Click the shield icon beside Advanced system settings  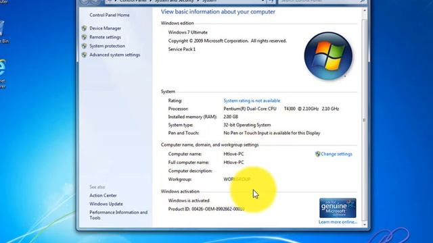click(84, 55)
